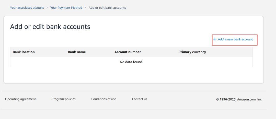Click the chevron after Your associates account

coord(47,8)
